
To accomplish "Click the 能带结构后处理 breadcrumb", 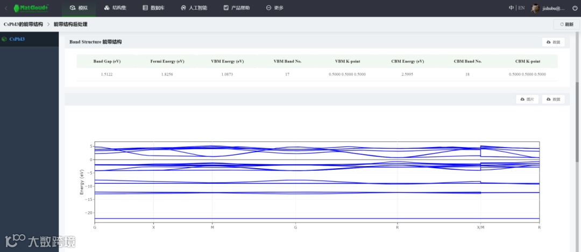I will [70, 24].
